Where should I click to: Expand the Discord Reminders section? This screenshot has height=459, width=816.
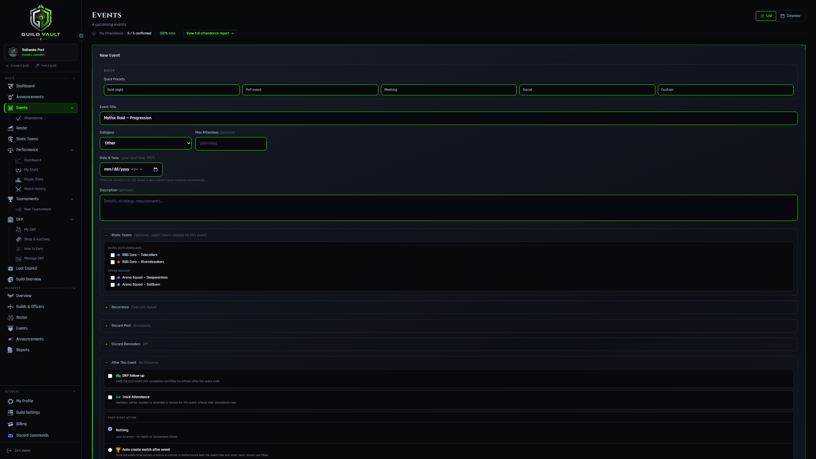[106, 344]
